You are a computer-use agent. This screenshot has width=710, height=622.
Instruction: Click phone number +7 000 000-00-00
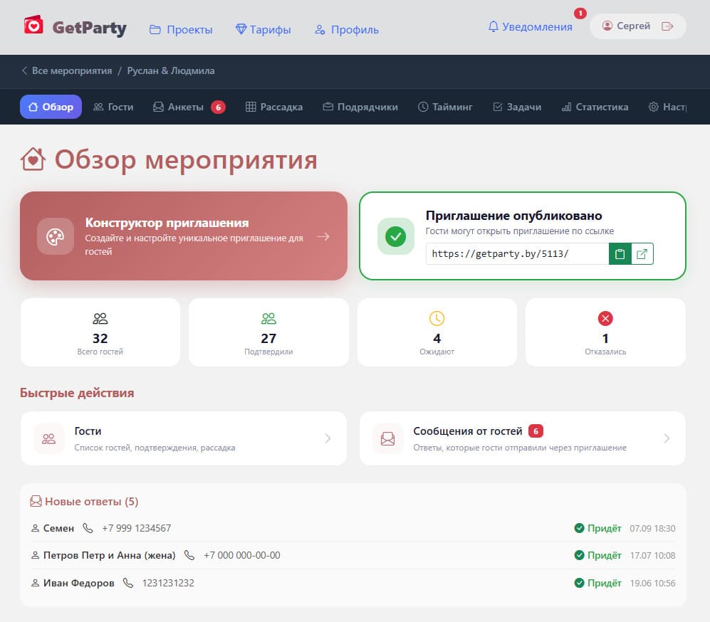click(x=242, y=555)
